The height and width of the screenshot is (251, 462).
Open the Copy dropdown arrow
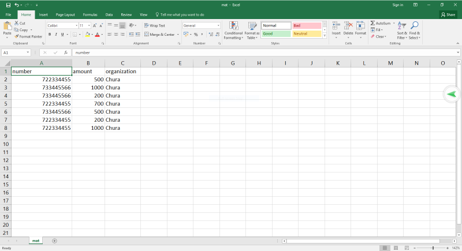point(31,30)
